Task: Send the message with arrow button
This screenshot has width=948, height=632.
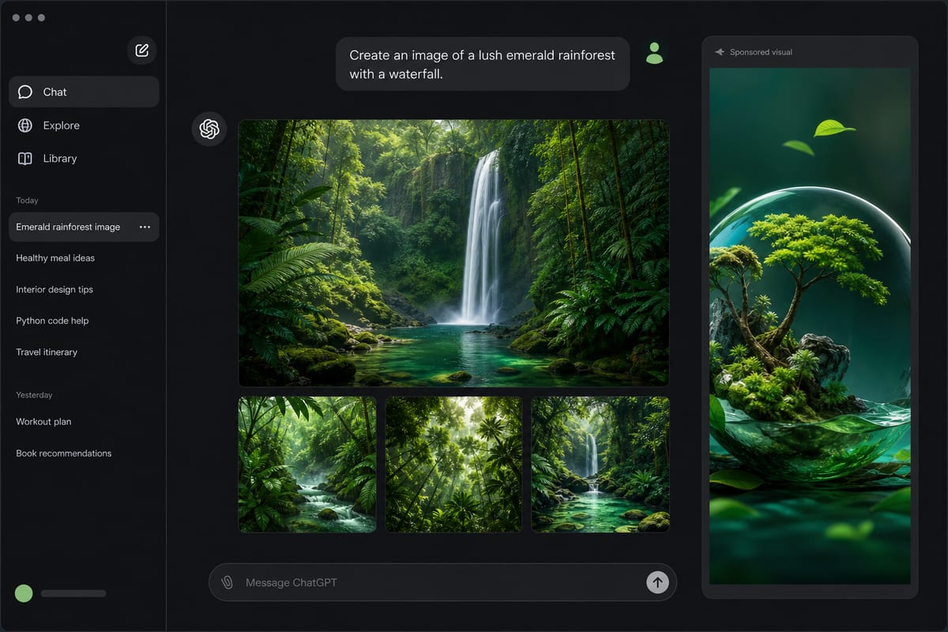Action: click(x=657, y=582)
